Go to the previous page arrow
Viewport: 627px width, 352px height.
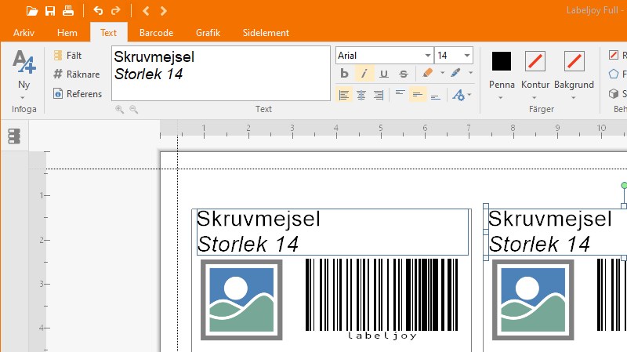pos(146,11)
